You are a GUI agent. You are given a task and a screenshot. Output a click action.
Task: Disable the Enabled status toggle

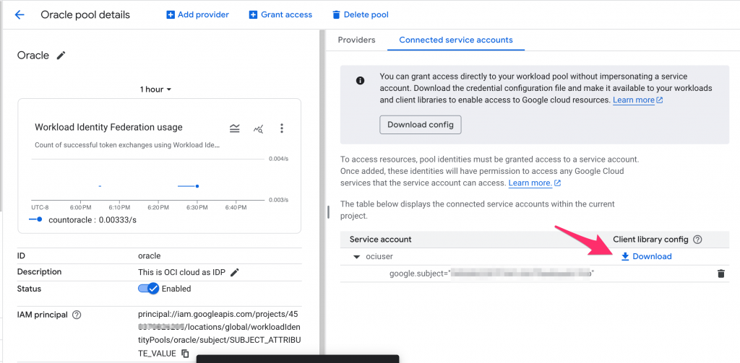click(149, 289)
